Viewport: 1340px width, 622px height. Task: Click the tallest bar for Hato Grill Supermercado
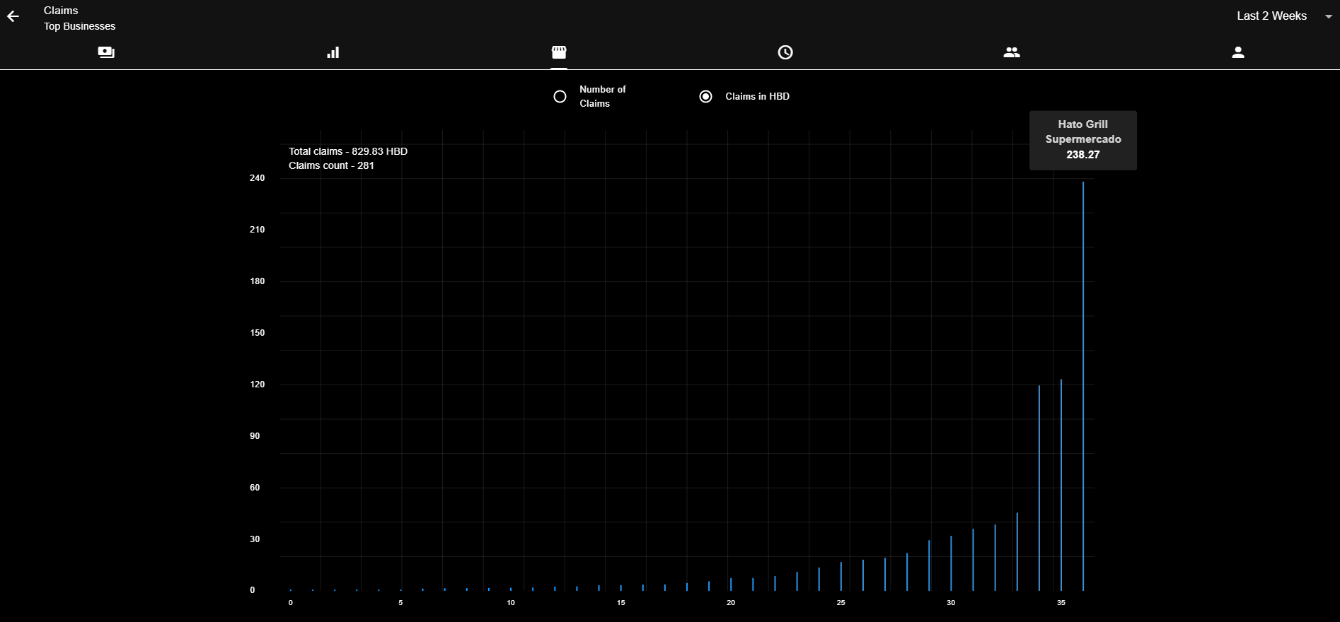tap(1083, 386)
